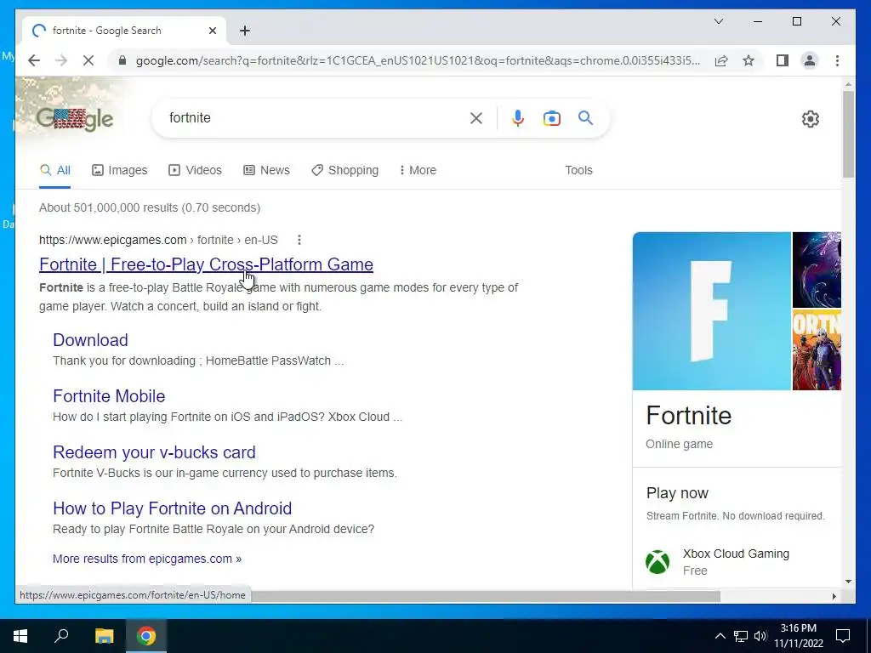Search by image with camera icon
871x653 pixels.
tap(551, 118)
